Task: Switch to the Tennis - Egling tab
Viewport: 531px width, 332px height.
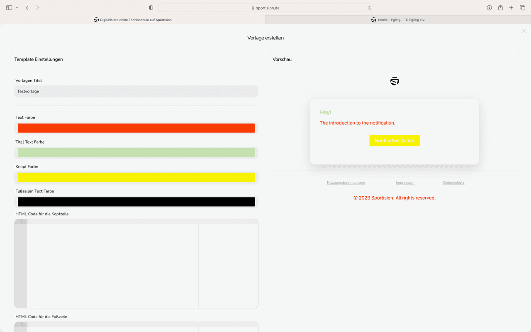Action: coord(398,20)
